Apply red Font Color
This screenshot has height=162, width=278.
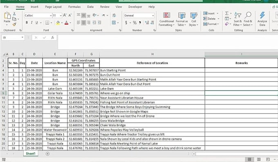tap(67, 22)
